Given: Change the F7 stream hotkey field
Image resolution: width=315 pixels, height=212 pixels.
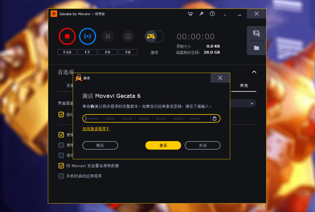Looking at the screenshot, I should (x=87, y=52).
